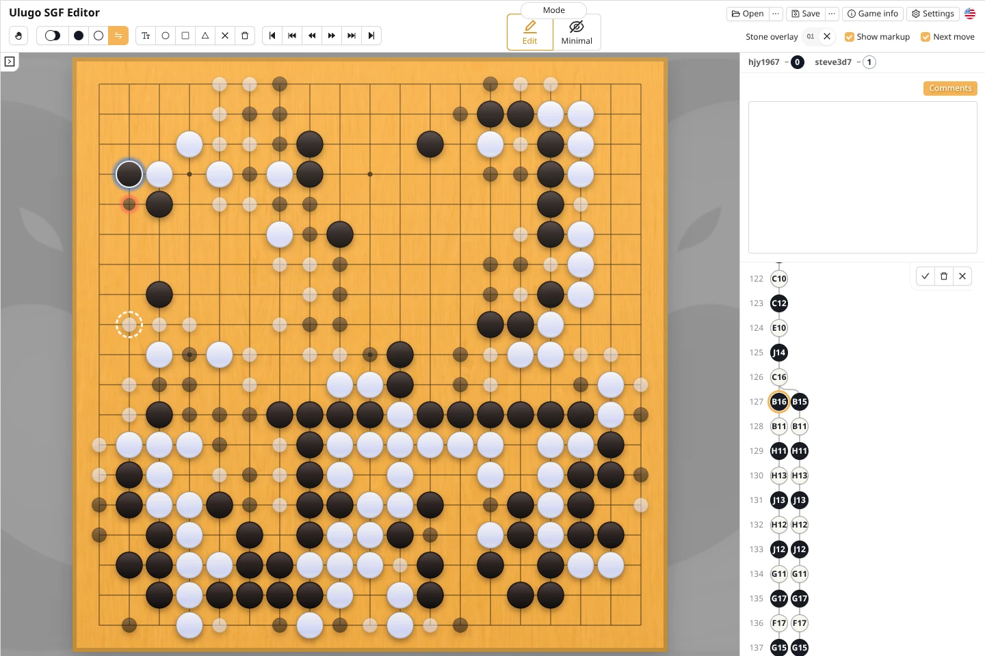This screenshot has width=985, height=656.
Task: Select the square markup tool
Action: coord(185,36)
